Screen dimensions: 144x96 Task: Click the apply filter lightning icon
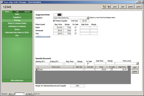point(104,7)
